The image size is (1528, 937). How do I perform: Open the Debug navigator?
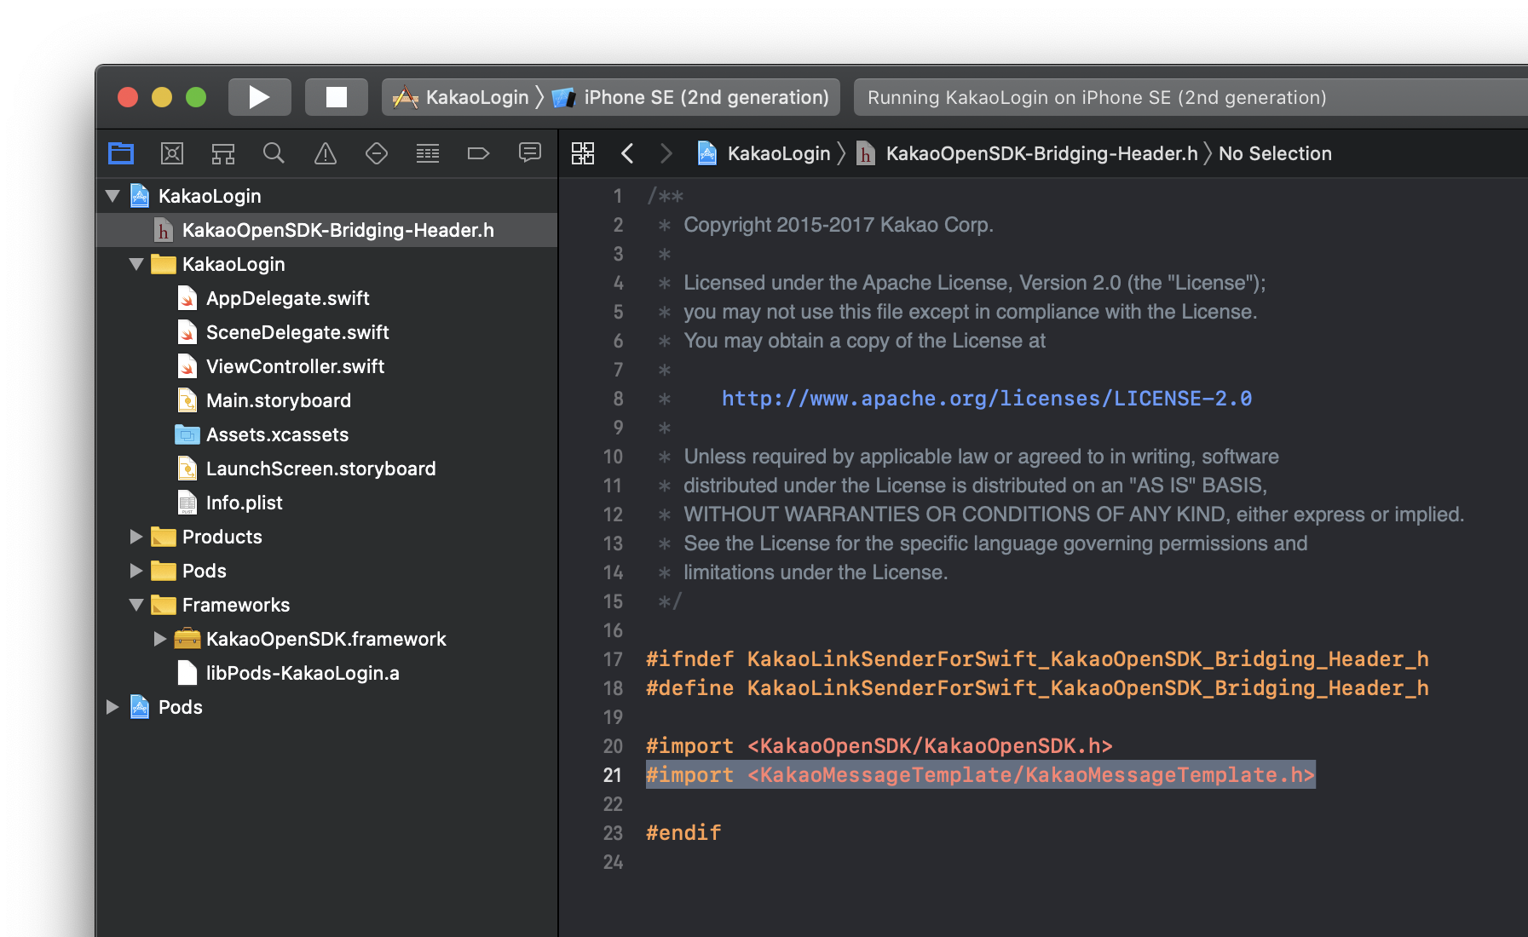click(428, 153)
